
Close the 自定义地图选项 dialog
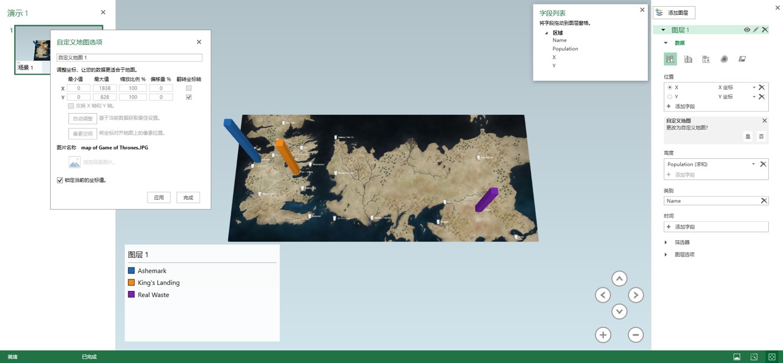point(199,42)
